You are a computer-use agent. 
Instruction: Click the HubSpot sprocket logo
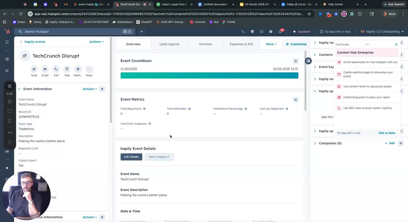(x=7, y=32)
